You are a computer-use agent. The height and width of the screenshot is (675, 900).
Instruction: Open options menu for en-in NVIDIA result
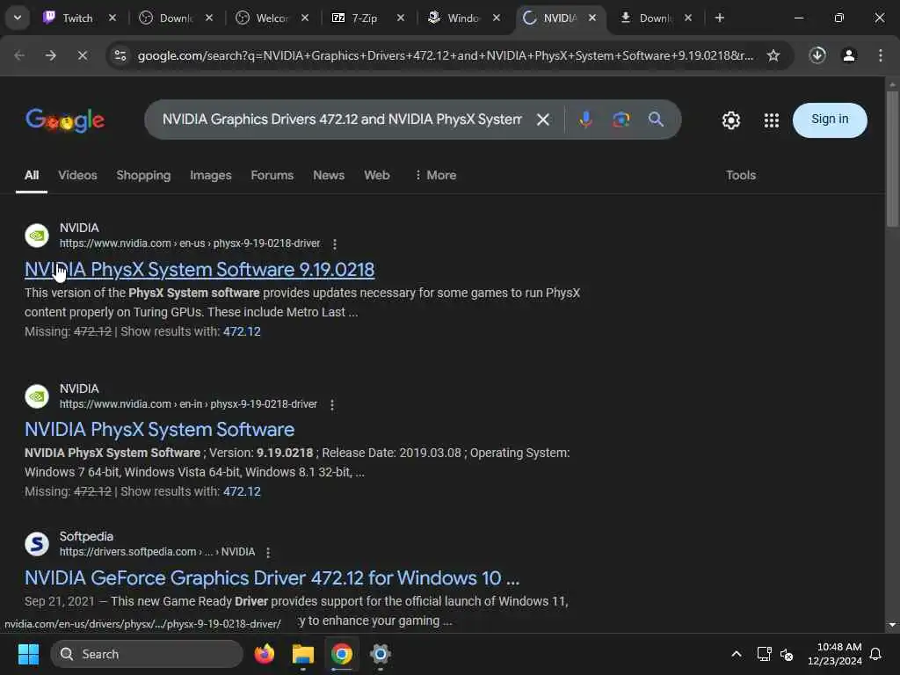point(331,404)
